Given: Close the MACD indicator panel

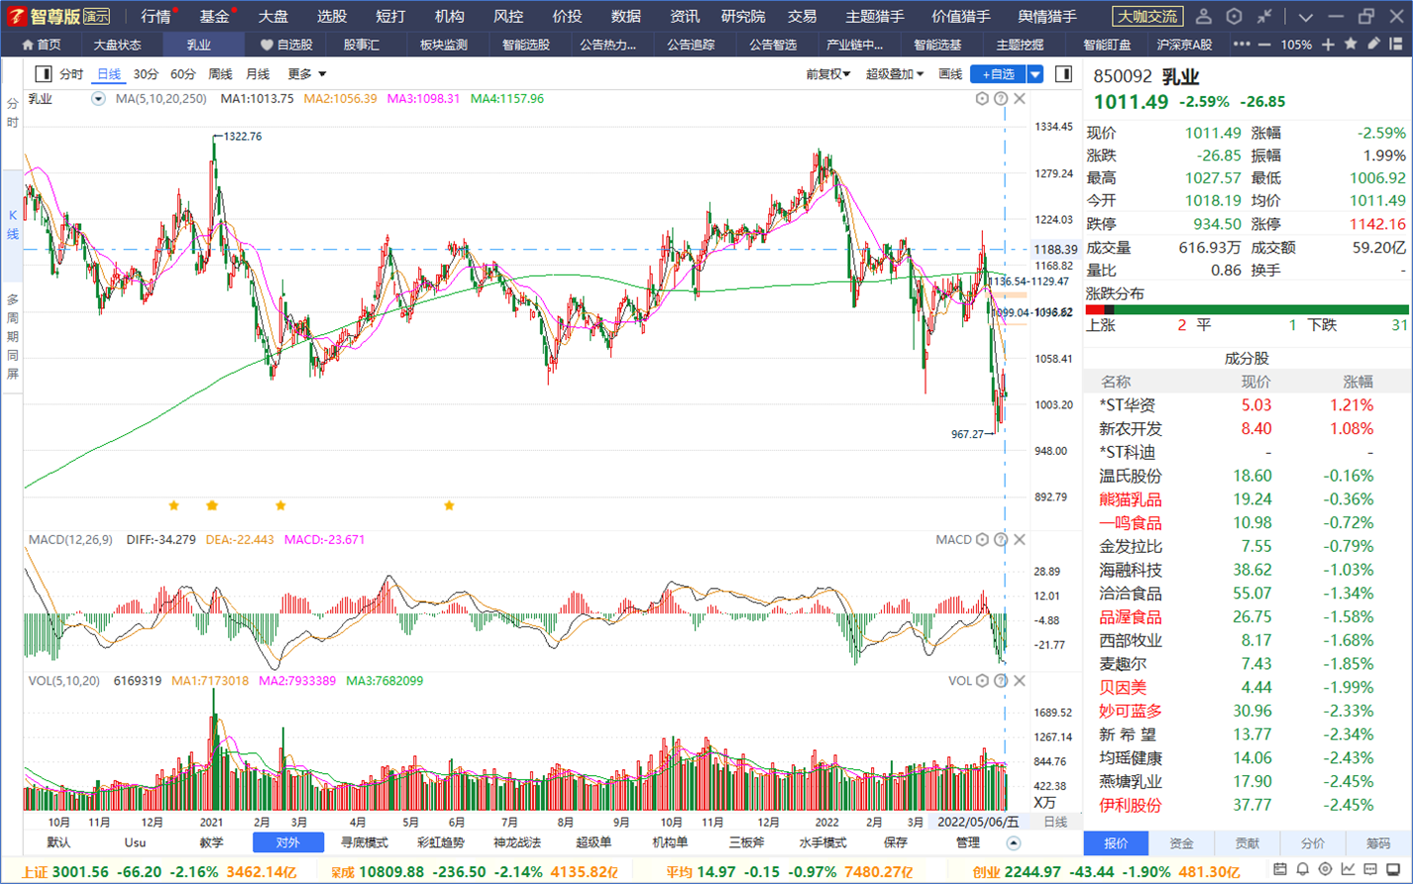Looking at the screenshot, I should point(1020,540).
